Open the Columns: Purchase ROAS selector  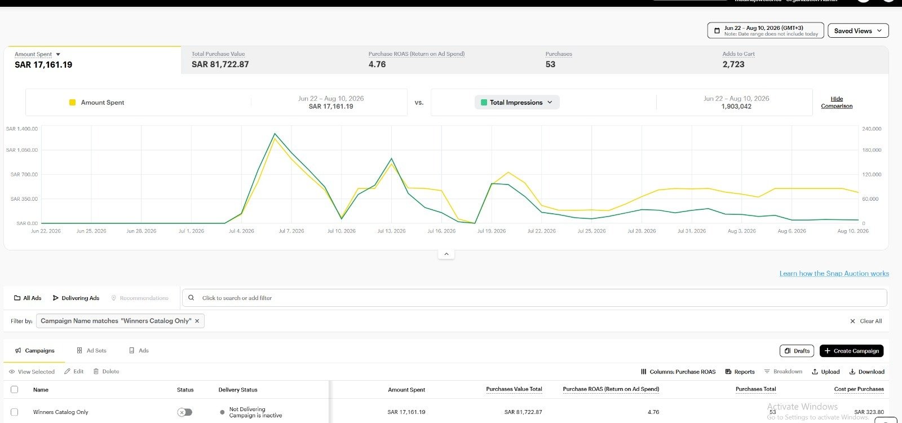(678, 372)
